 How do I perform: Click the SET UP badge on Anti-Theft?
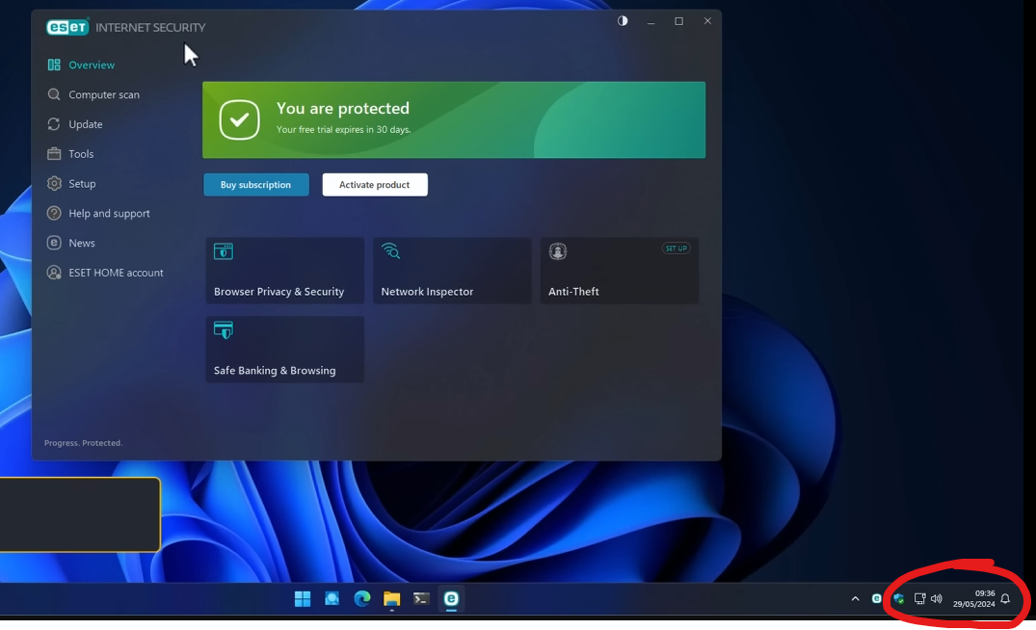pos(676,249)
